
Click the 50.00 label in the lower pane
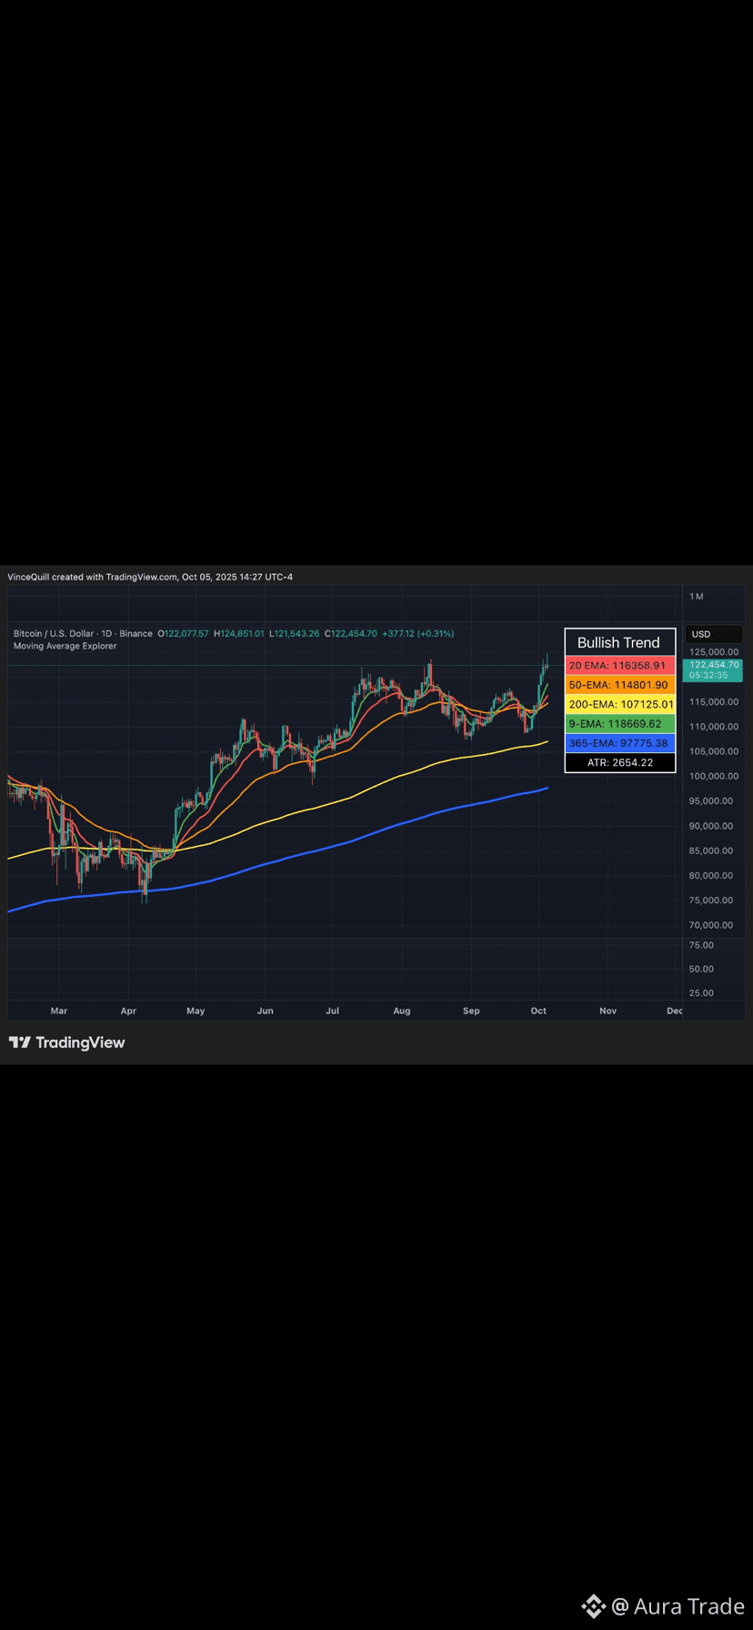[701, 969]
